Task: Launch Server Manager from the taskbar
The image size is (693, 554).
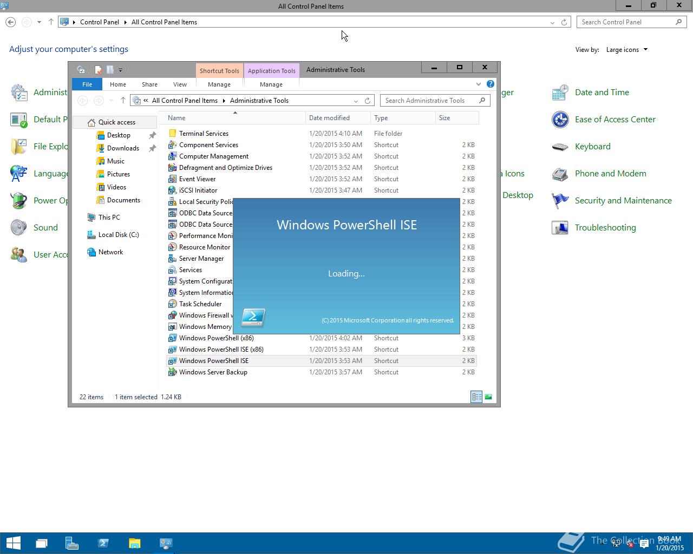Action: click(x=72, y=543)
